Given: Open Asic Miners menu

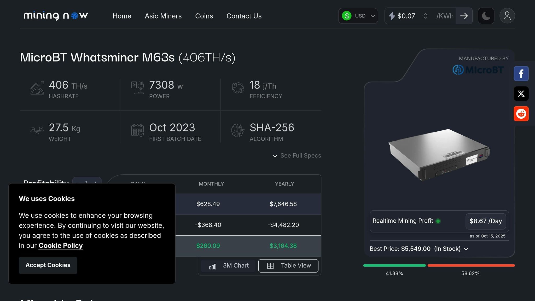Looking at the screenshot, I should pyautogui.click(x=163, y=16).
